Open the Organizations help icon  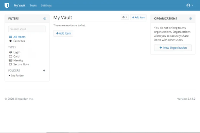point(190,18)
